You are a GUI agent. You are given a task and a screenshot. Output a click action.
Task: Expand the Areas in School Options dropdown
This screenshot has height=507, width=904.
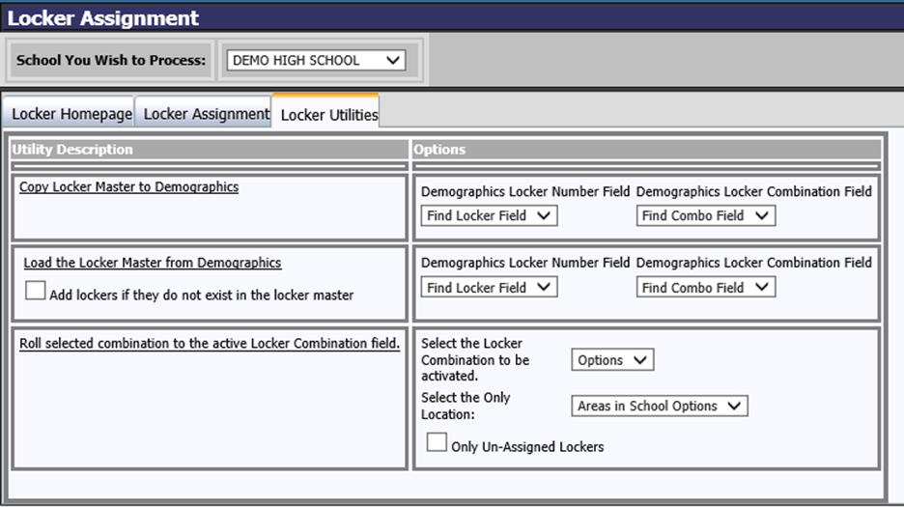(659, 407)
